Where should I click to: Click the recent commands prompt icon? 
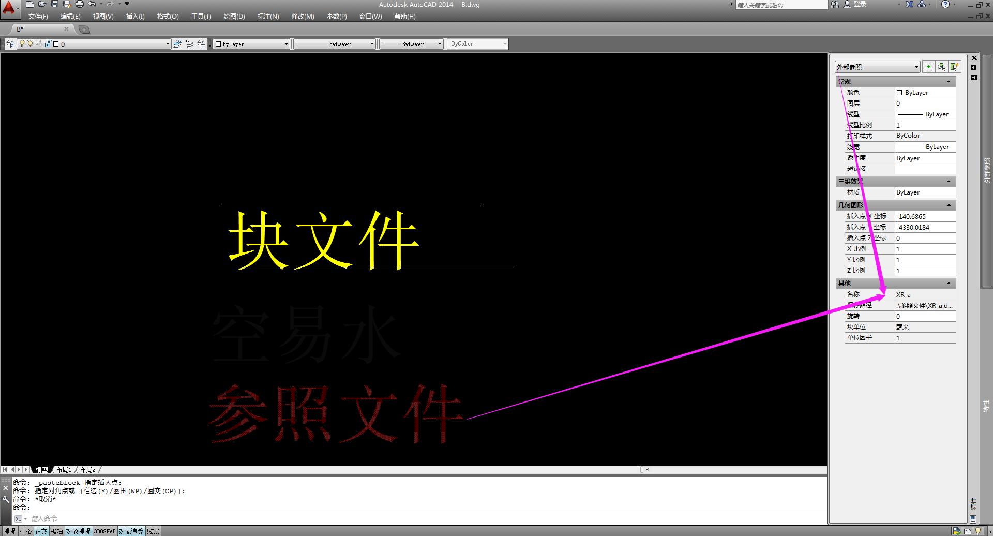tap(19, 518)
